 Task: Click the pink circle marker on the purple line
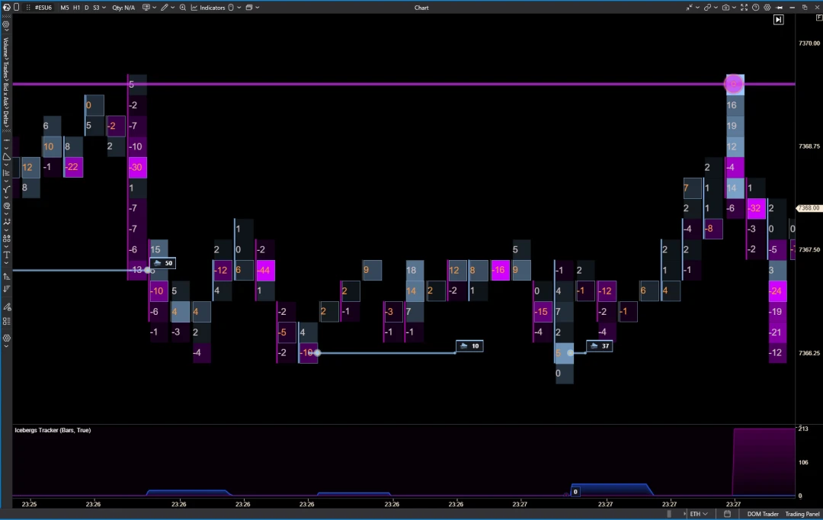coord(733,84)
